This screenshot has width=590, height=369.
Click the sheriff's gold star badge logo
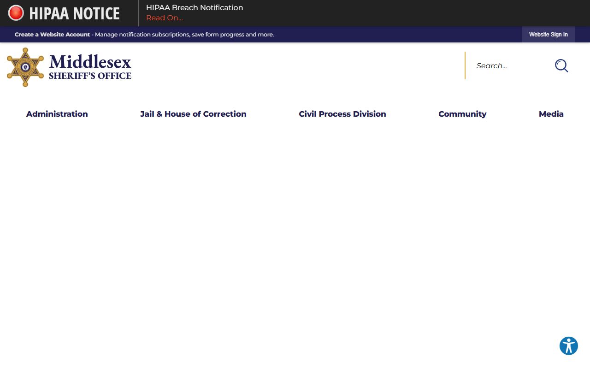(x=25, y=67)
